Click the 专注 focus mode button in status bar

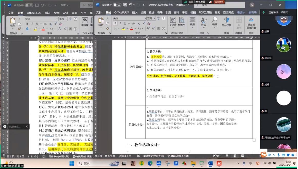pyautogui.click(x=217, y=156)
